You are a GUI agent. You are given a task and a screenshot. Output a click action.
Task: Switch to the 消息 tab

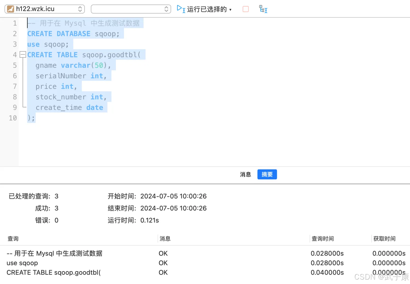click(245, 174)
